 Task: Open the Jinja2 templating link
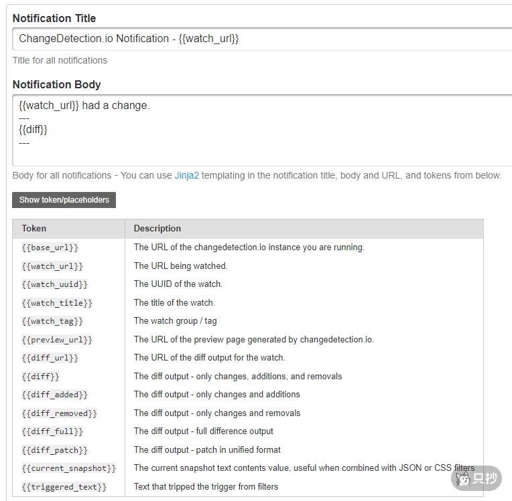187,175
